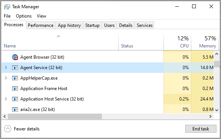The image size is (221, 139).
Task: Click the vertical scrollbar down arrow
Action: point(216,110)
